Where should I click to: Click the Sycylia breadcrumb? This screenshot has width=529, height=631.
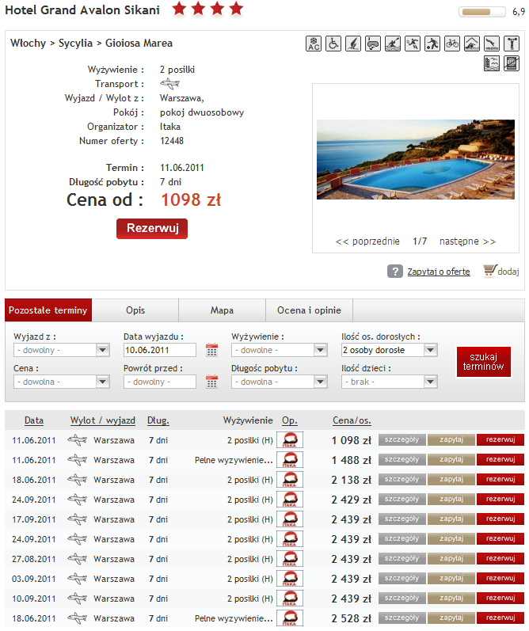[76, 43]
